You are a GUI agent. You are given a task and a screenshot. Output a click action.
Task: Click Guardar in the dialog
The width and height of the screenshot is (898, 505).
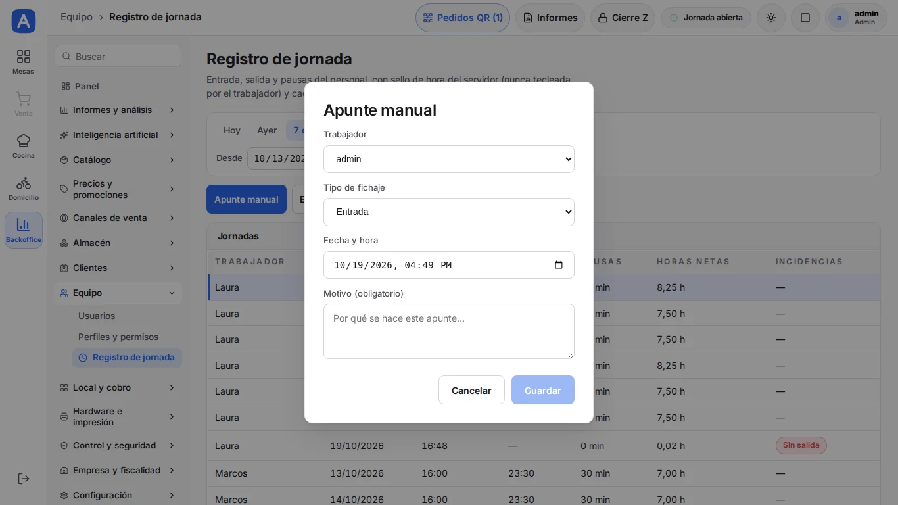click(x=543, y=390)
